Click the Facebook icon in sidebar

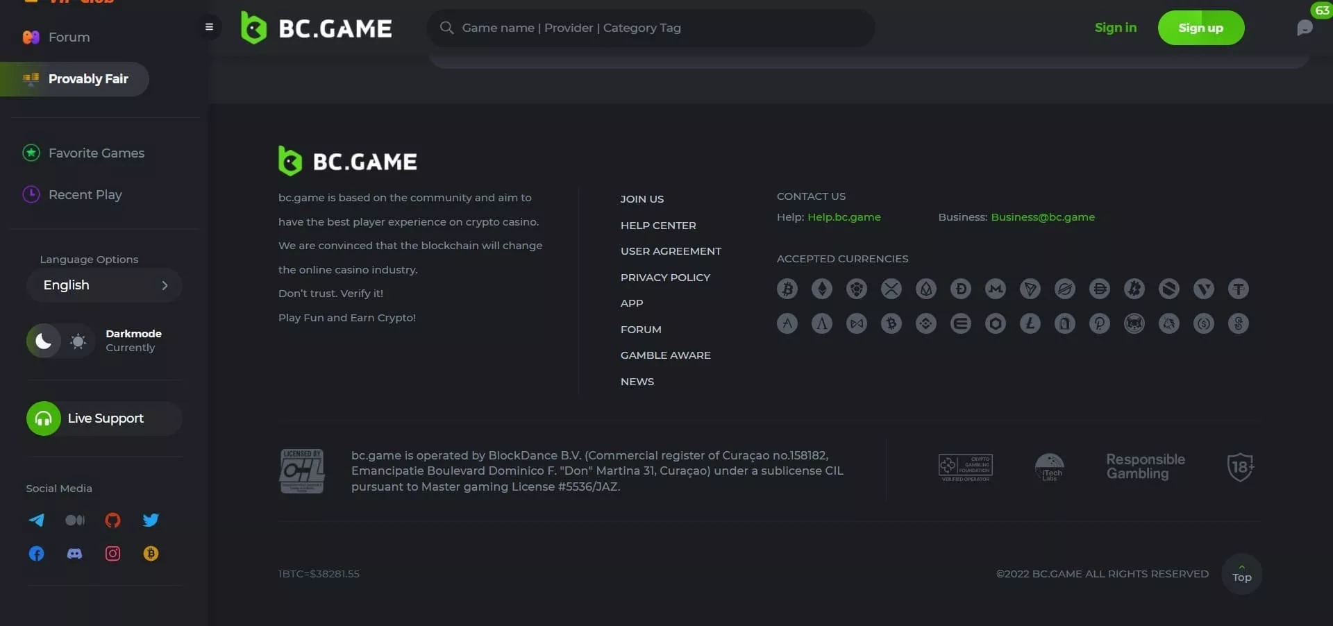[x=37, y=554]
